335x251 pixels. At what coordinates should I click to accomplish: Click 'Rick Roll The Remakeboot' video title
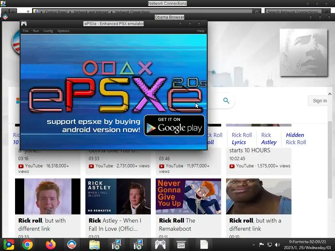tap(177, 225)
